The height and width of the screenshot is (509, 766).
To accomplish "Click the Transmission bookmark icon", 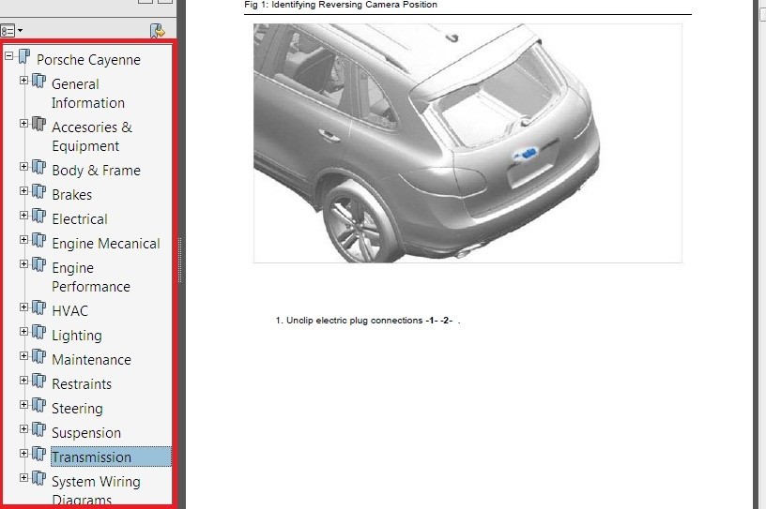I will click(x=39, y=454).
